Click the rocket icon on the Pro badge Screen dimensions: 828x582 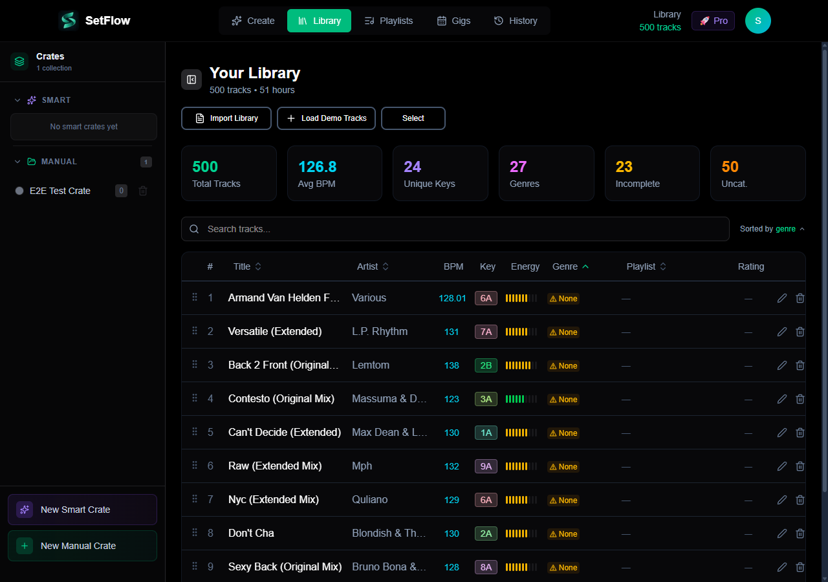704,21
